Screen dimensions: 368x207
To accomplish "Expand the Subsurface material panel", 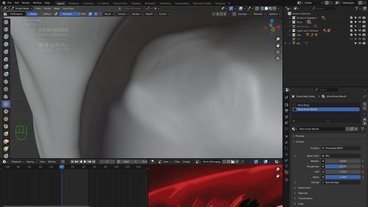I will point(295,188).
